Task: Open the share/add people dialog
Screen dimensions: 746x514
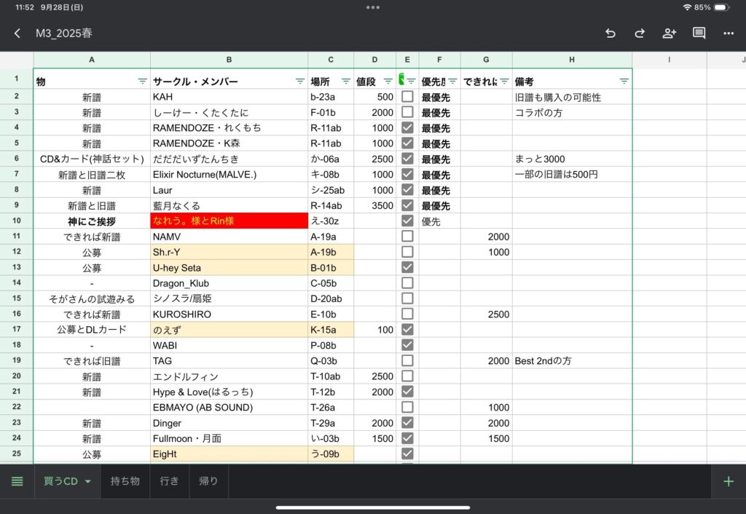Action: [670, 33]
